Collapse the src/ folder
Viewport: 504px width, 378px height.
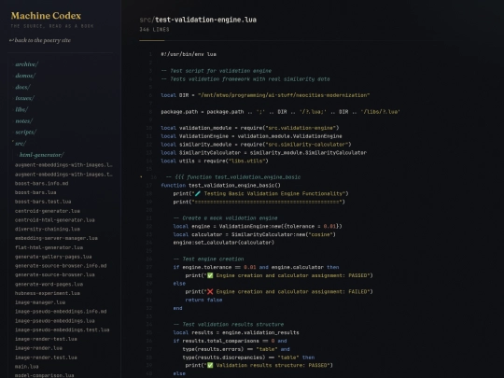point(21,144)
